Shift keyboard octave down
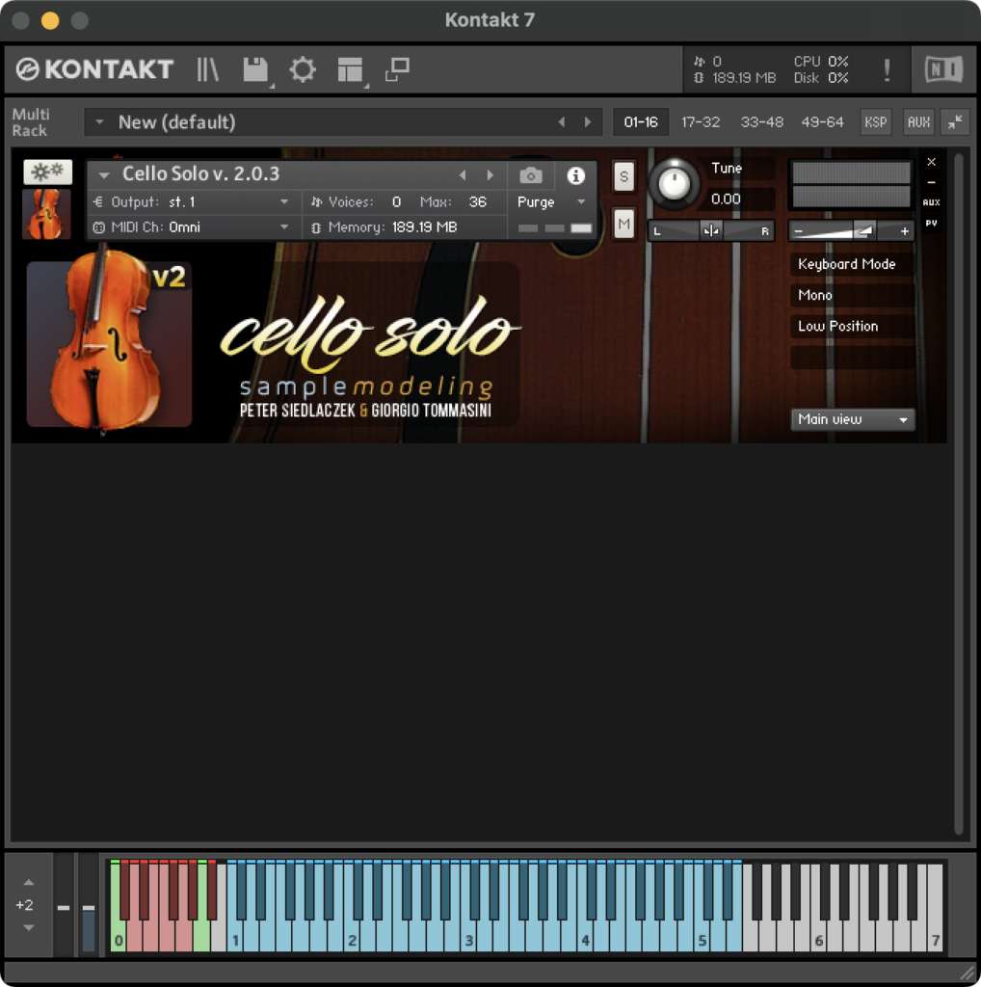The image size is (981, 987). (28, 927)
